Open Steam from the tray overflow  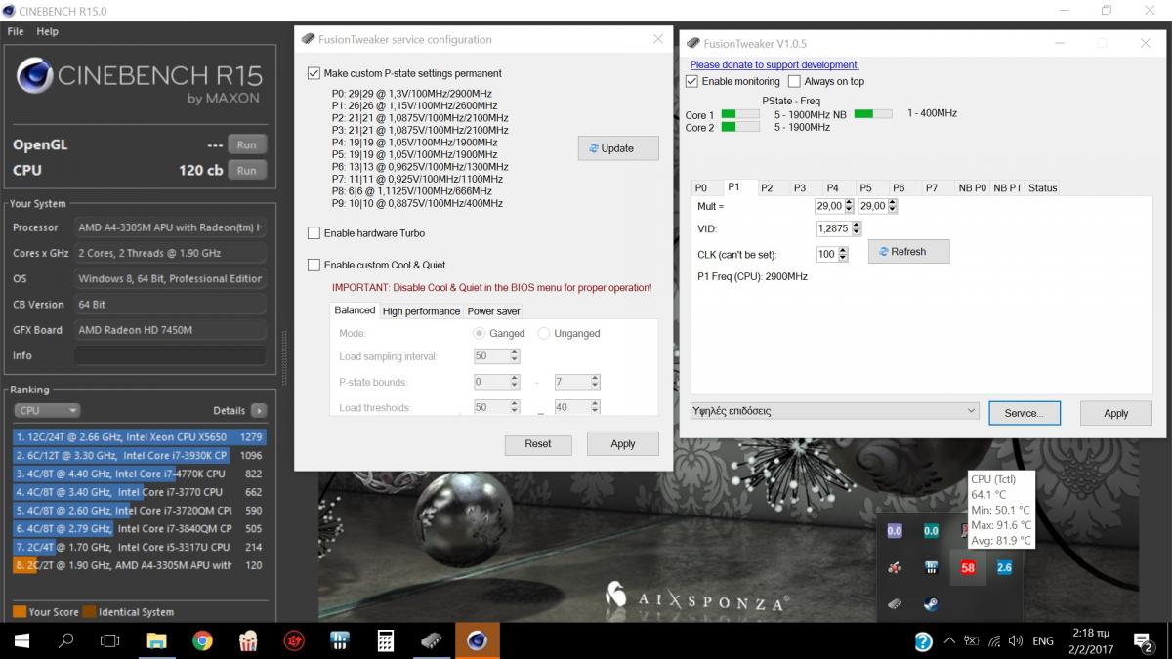coord(931,604)
